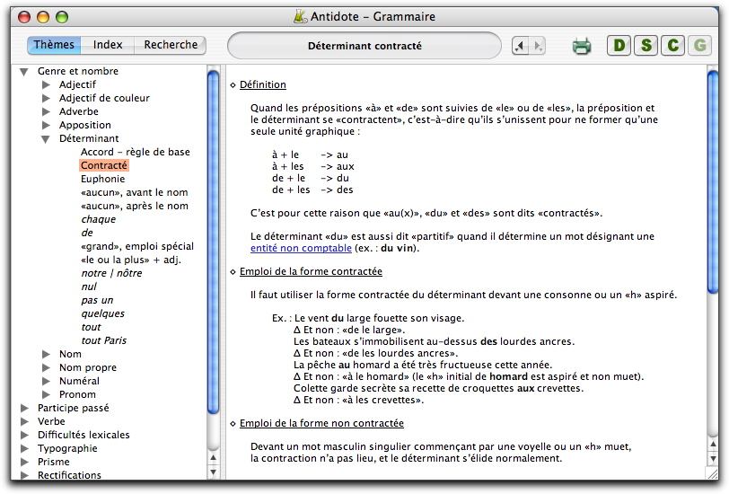Open the Dictionnaires (D) button

coord(619,46)
